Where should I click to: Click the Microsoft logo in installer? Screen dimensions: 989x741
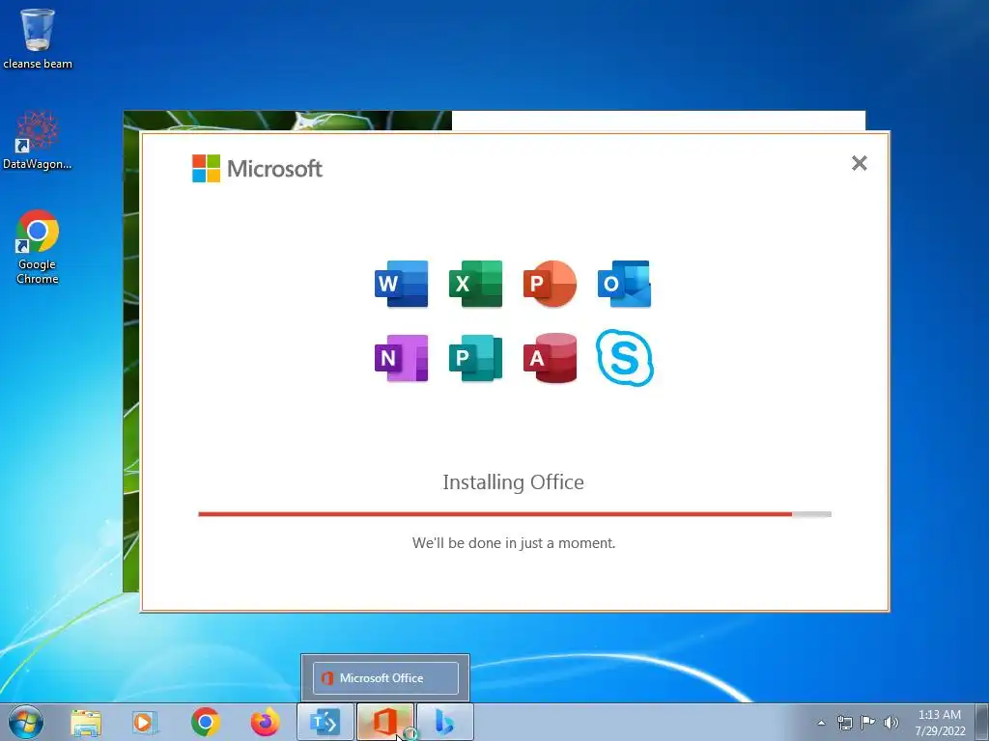pyautogui.click(x=257, y=168)
